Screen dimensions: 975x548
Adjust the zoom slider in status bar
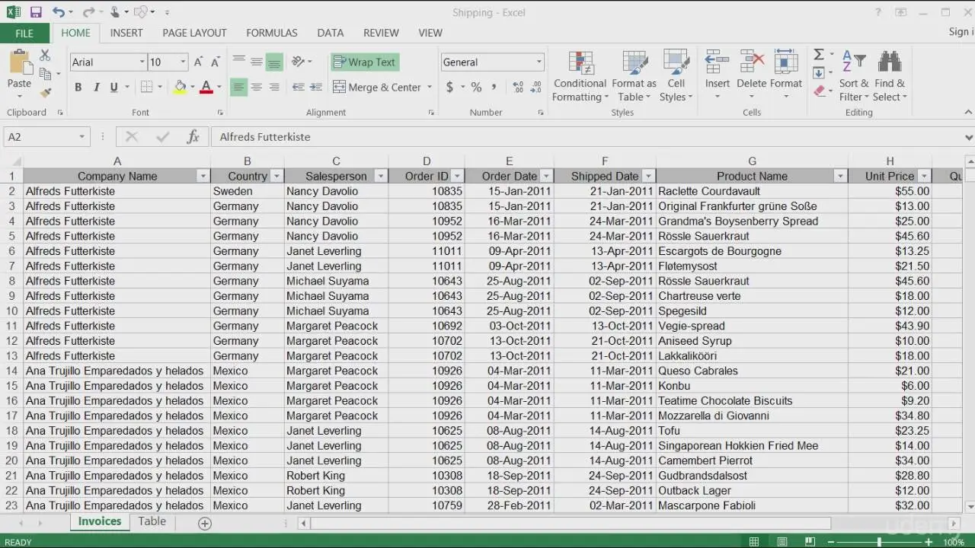(878, 542)
